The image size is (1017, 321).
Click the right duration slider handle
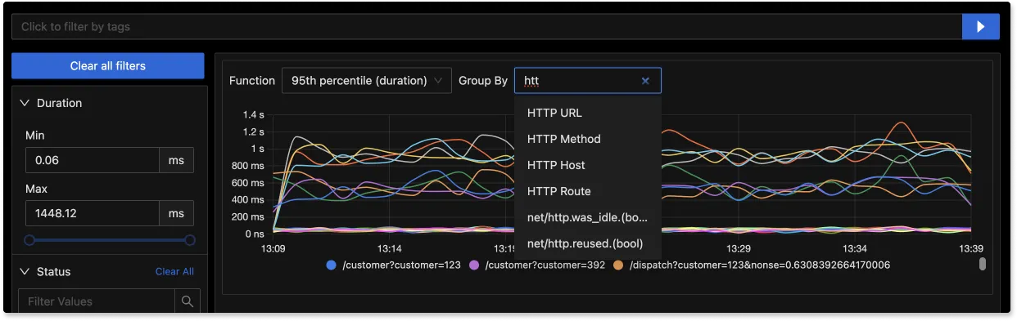(x=190, y=240)
